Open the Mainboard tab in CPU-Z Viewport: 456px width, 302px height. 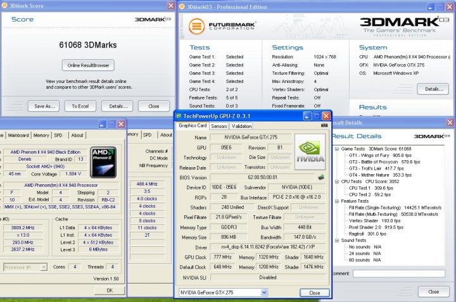click(x=18, y=135)
